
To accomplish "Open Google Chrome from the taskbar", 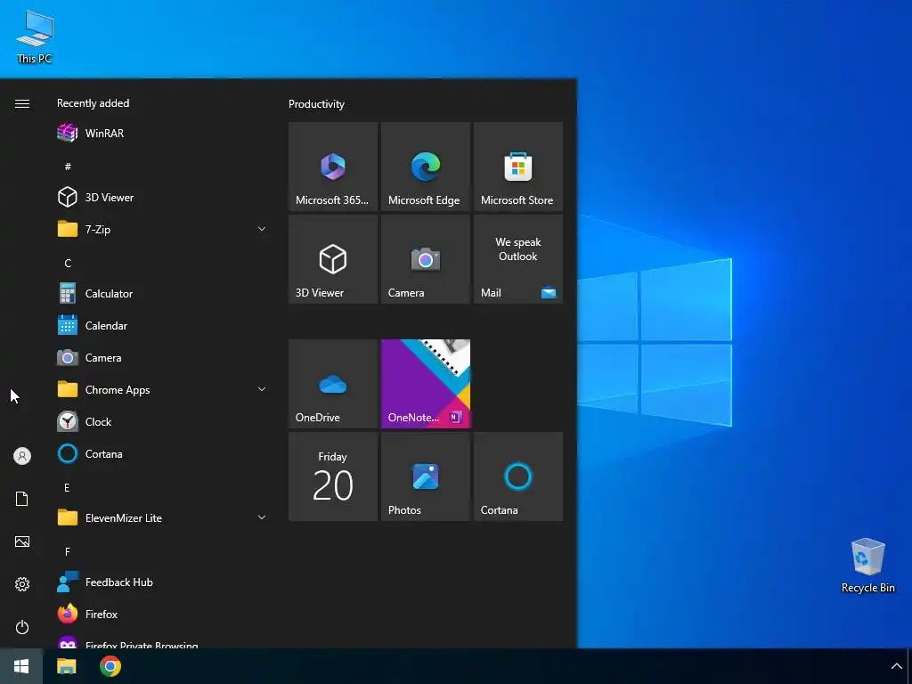I will (110, 666).
